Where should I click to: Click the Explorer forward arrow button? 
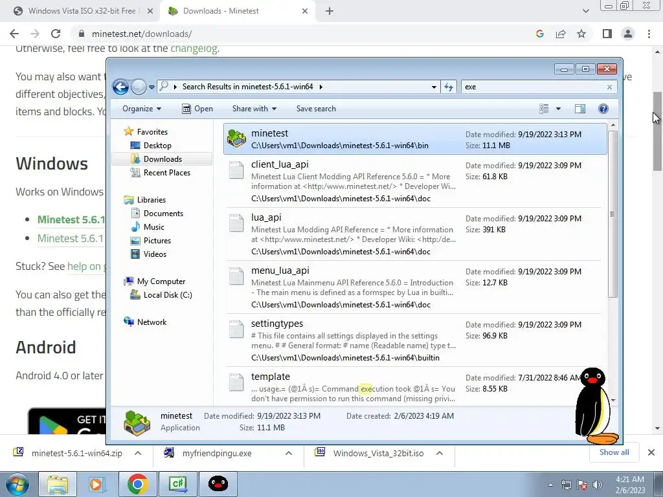[139, 87]
